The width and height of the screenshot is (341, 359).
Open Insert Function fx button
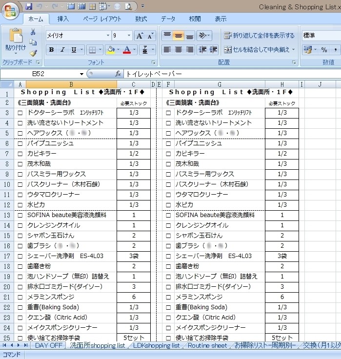118,74
